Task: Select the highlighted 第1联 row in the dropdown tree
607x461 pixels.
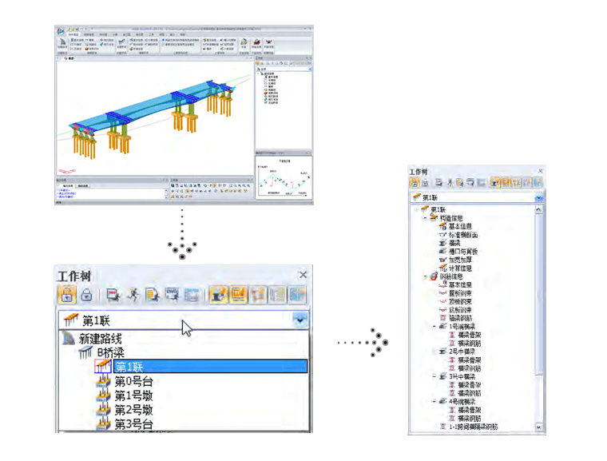Action: (x=210, y=367)
